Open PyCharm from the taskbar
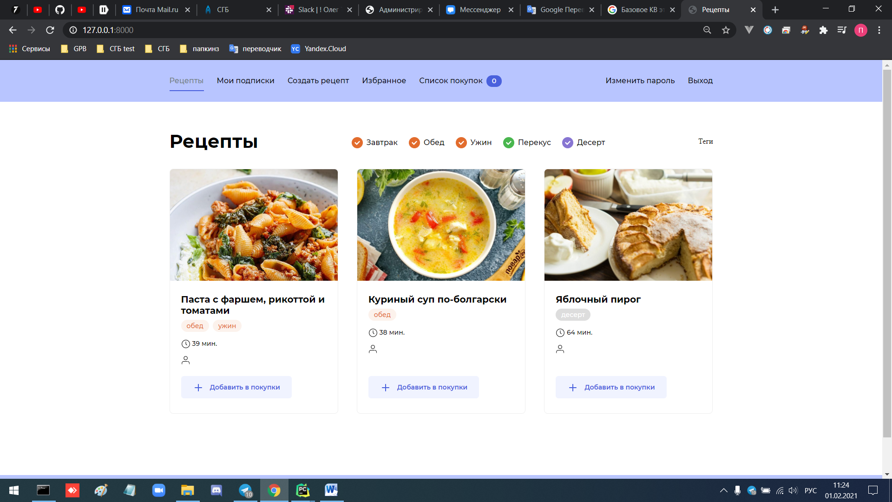Viewport: 892px width, 502px height. pos(303,490)
